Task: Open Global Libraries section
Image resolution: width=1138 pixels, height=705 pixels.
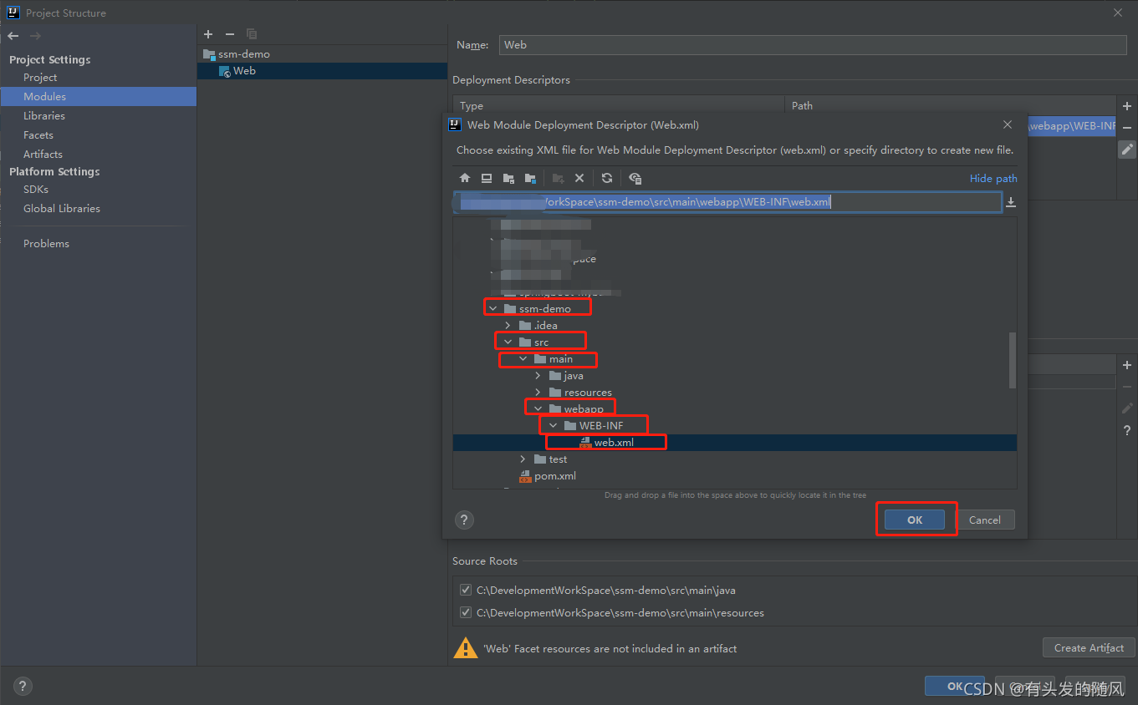Action: point(62,209)
